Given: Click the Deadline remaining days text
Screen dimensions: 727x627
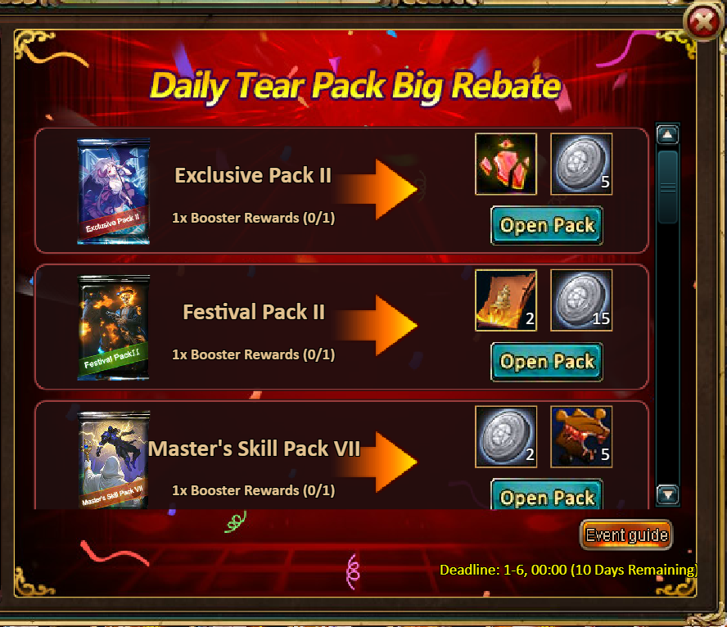Looking at the screenshot, I should [568, 570].
